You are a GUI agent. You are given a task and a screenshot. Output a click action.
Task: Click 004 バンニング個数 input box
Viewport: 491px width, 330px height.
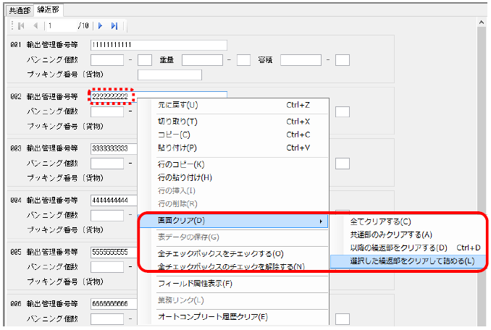point(107,215)
